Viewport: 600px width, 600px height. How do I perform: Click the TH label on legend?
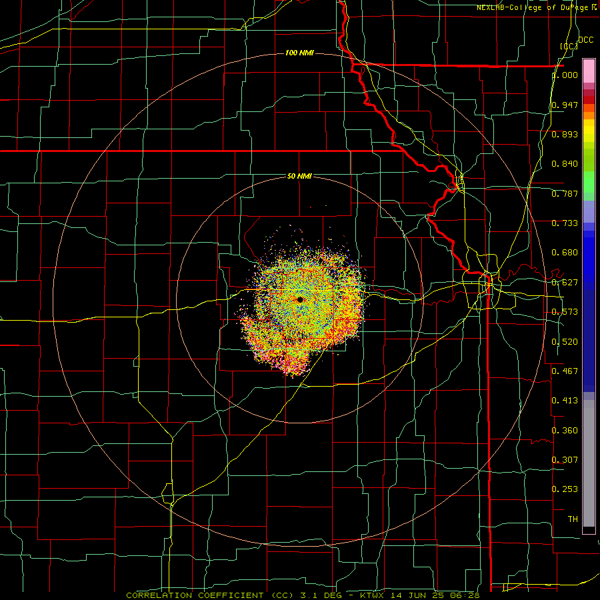pos(573,519)
